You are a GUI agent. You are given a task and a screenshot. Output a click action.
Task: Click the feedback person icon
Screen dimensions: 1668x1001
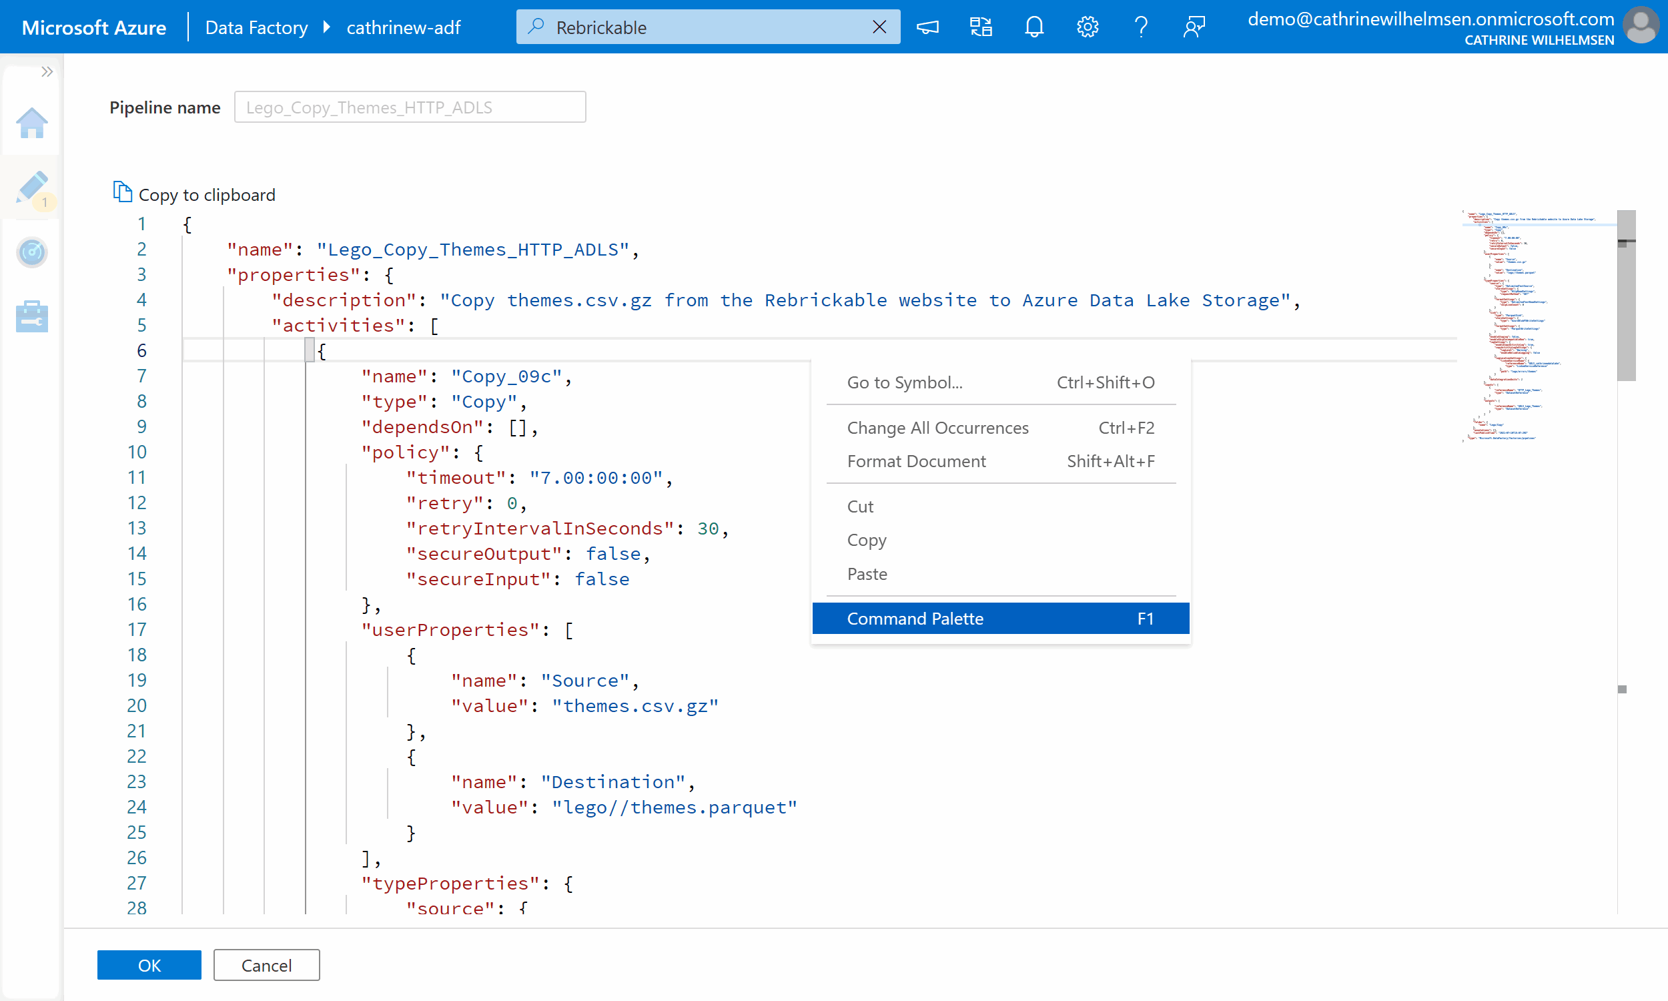click(x=1194, y=27)
